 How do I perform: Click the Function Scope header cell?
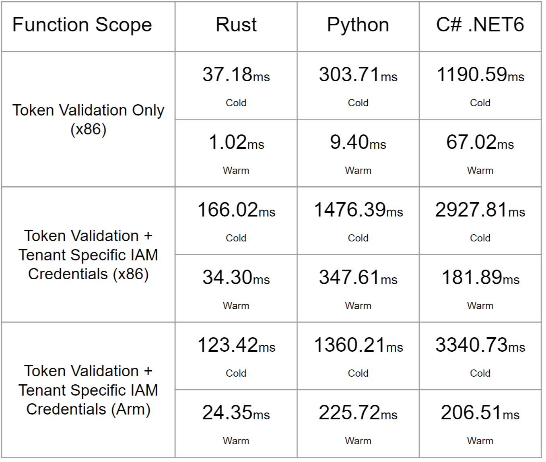coord(82,25)
